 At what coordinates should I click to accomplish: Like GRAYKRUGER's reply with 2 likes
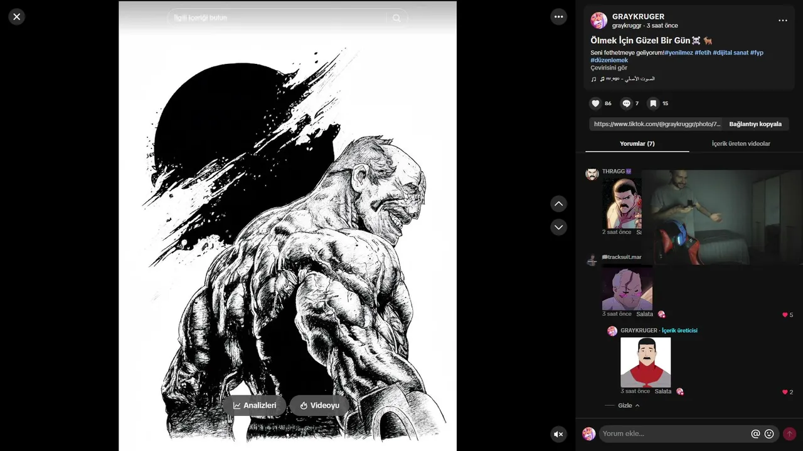coord(785,392)
